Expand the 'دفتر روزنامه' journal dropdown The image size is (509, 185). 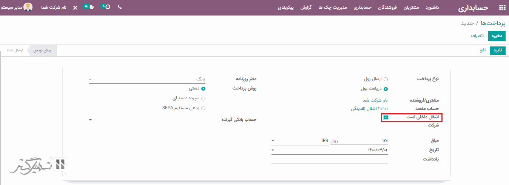click(147, 79)
